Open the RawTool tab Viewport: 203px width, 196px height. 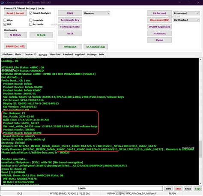tap(68, 54)
